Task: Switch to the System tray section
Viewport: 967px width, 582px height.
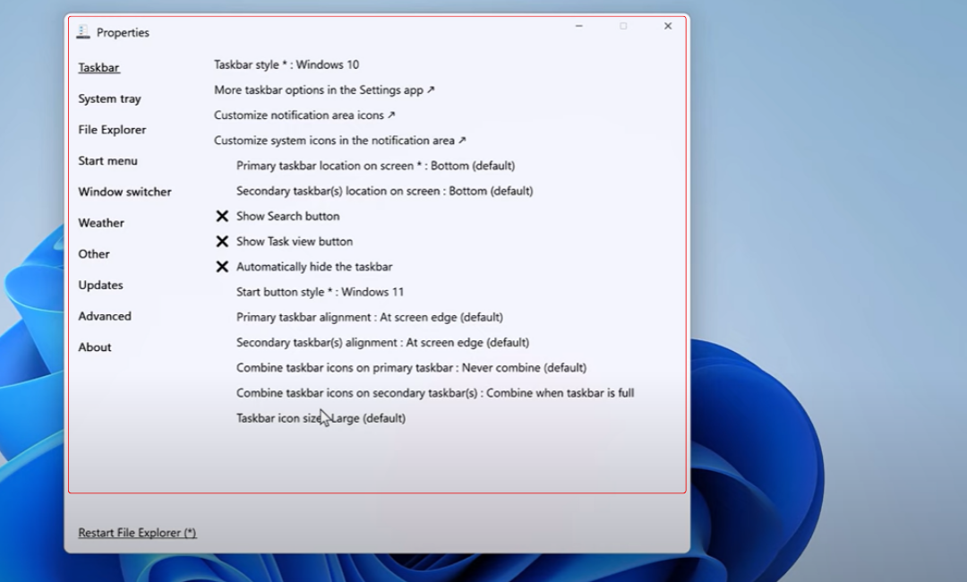Action: click(x=109, y=98)
